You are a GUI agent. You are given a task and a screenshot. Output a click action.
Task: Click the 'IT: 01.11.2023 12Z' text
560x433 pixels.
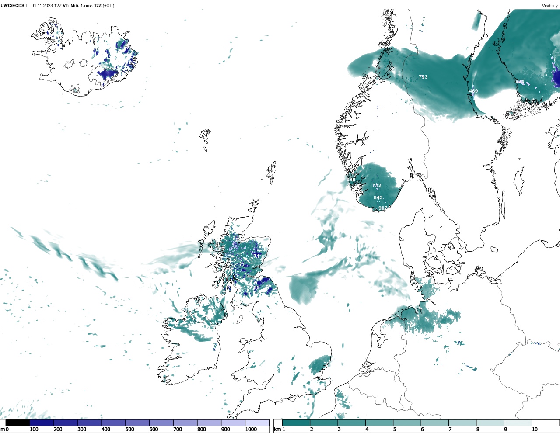[x=43, y=6]
